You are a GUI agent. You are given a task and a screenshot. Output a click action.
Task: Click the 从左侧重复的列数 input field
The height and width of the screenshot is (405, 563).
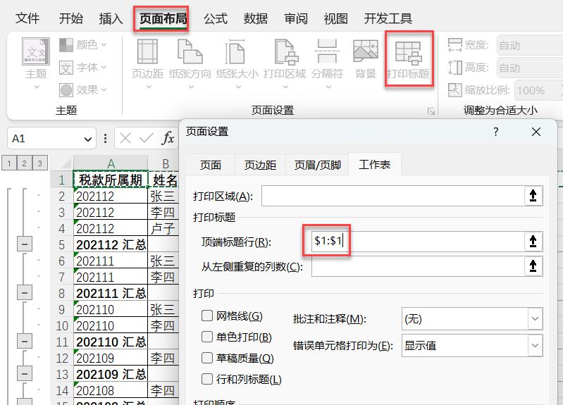click(x=418, y=266)
